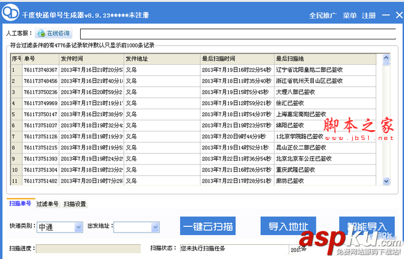404x259 pixels.
Task: Click scan time 2013年7月18日11时35分40秒
Action: tap(236, 81)
